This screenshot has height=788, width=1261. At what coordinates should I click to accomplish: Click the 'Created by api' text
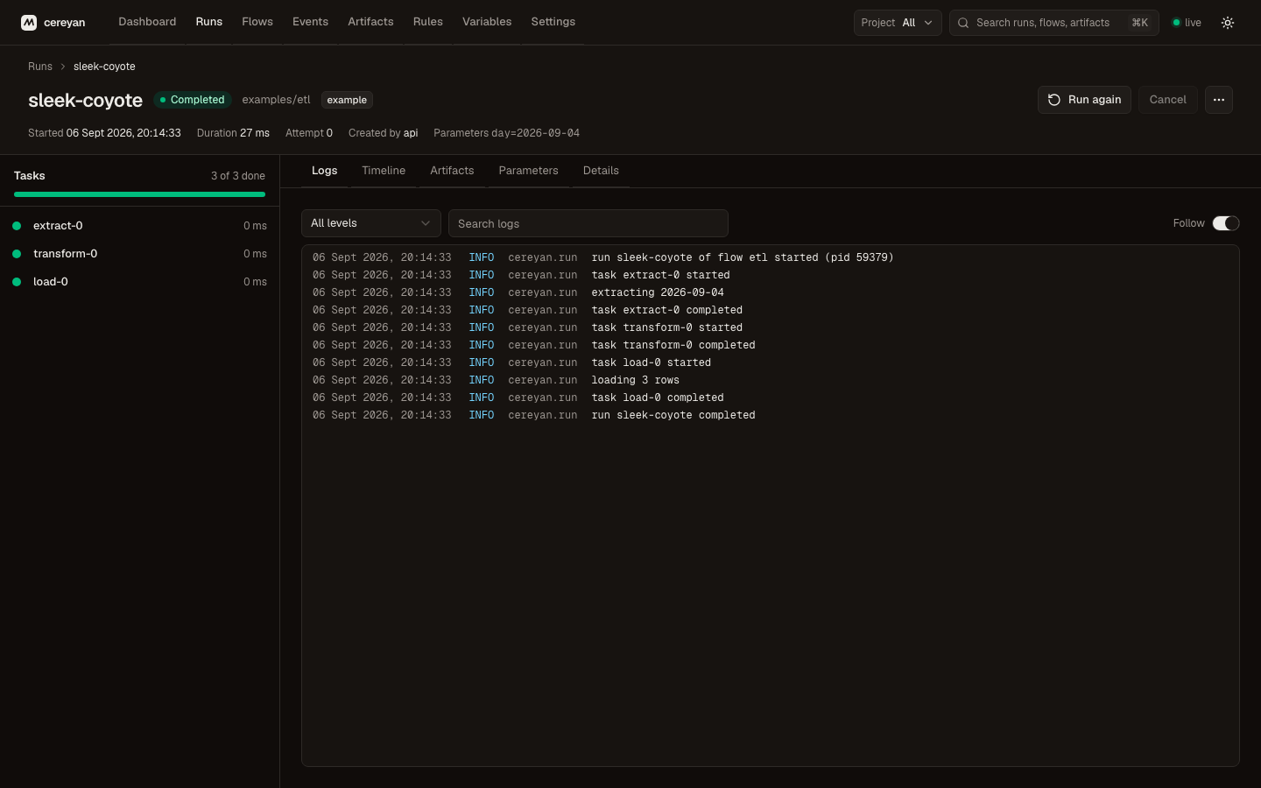click(383, 133)
